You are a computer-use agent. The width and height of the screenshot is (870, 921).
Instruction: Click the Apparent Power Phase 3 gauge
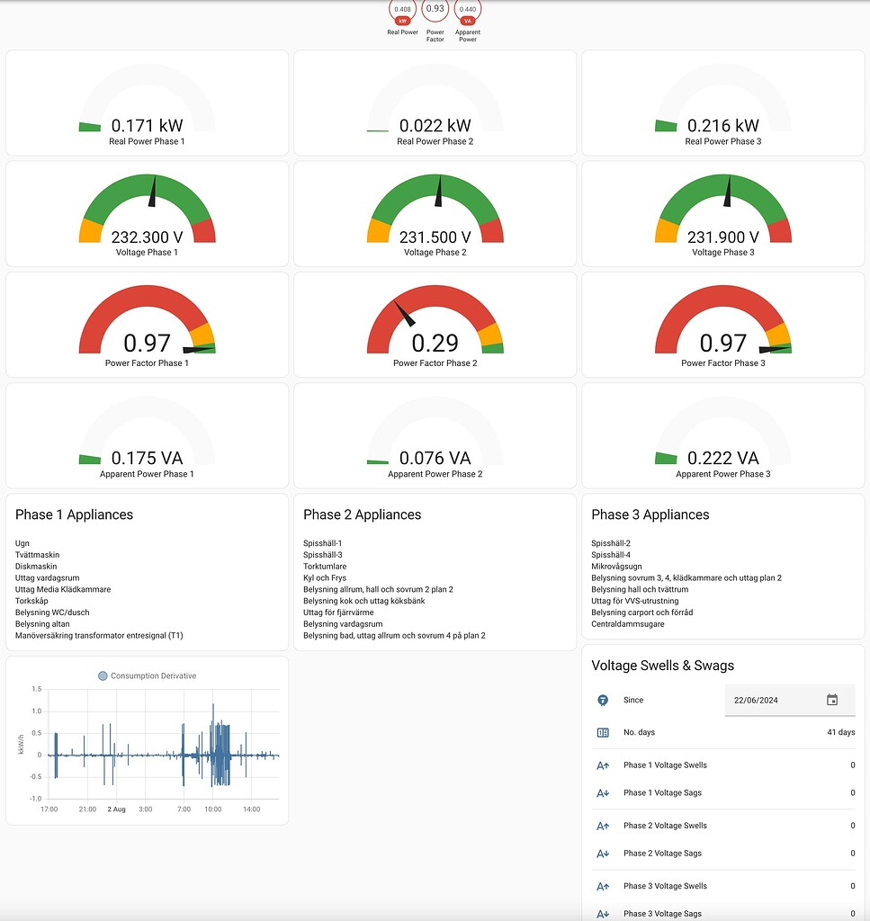point(722,434)
